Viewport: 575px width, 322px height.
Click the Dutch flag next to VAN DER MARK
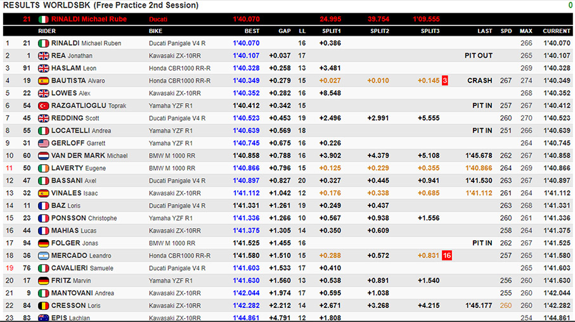coord(43,156)
